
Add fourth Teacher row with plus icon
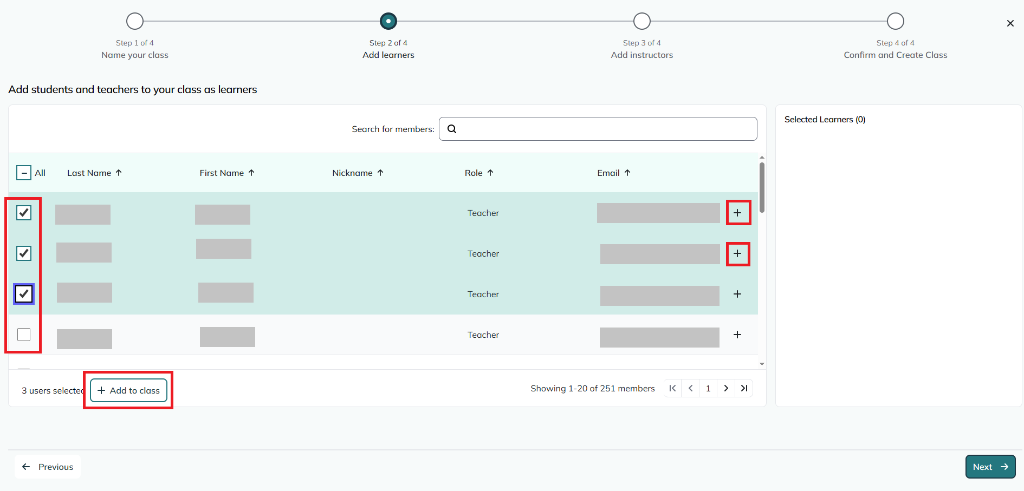737,335
